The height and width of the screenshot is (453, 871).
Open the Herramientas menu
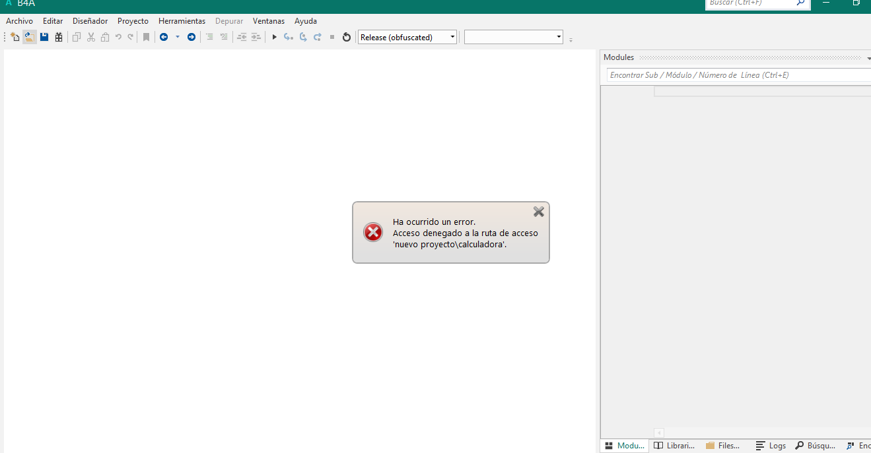coord(182,20)
